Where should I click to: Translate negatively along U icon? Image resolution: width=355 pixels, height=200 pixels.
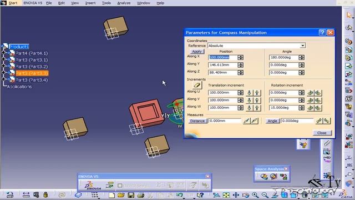[x=249, y=93]
